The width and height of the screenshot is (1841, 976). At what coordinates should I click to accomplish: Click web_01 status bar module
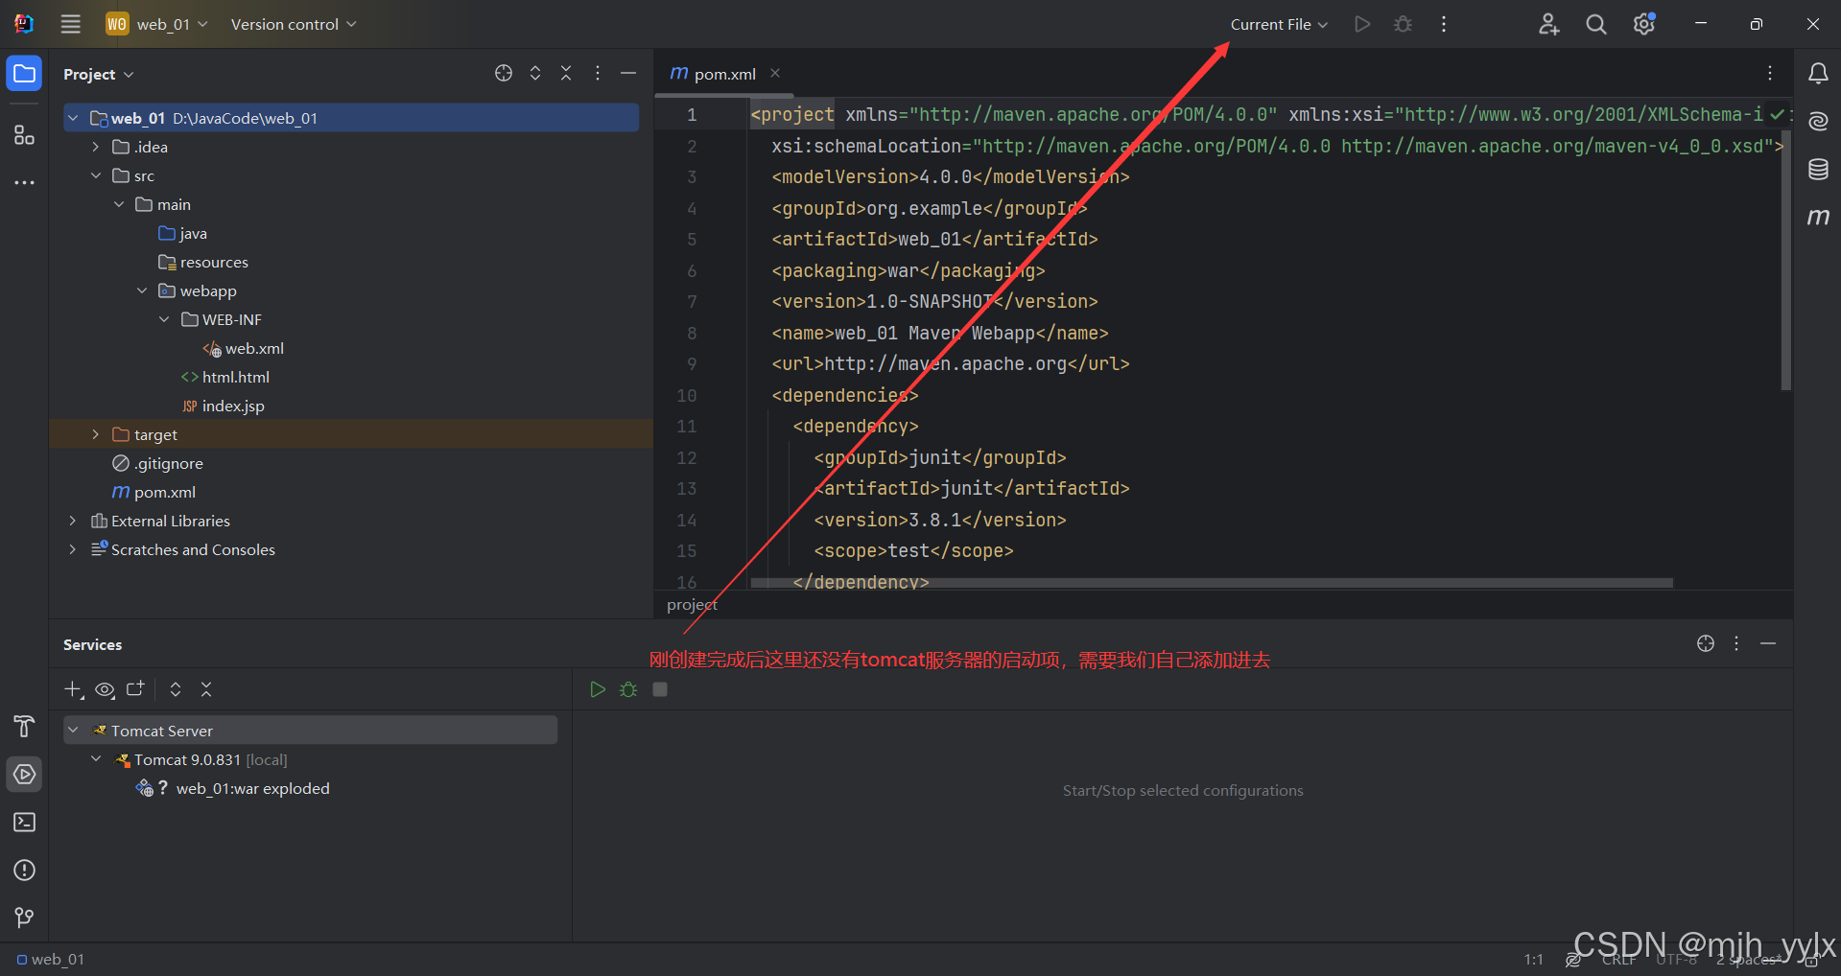pos(51,959)
